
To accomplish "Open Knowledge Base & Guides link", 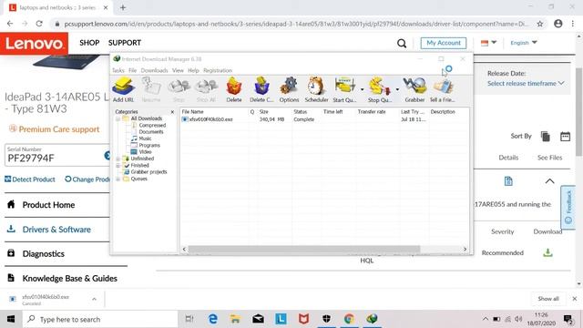I will [x=69, y=279].
